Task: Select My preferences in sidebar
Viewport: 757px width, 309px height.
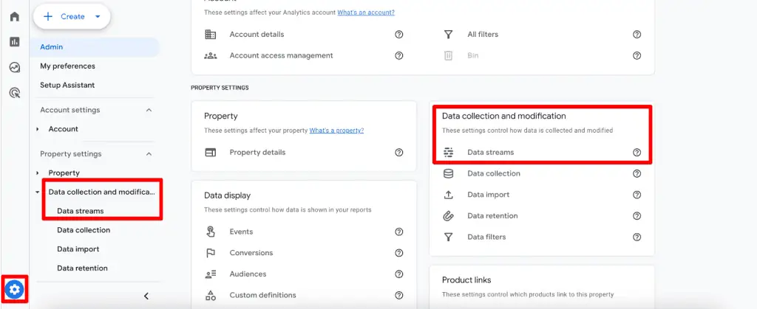Action: click(67, 66)
